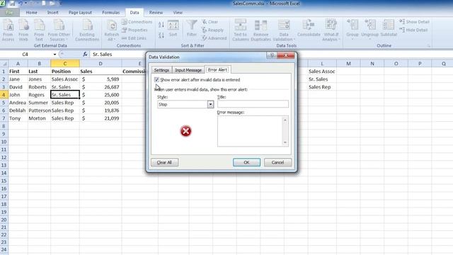Click error message scrollbar down arrow

coord(285,142)
